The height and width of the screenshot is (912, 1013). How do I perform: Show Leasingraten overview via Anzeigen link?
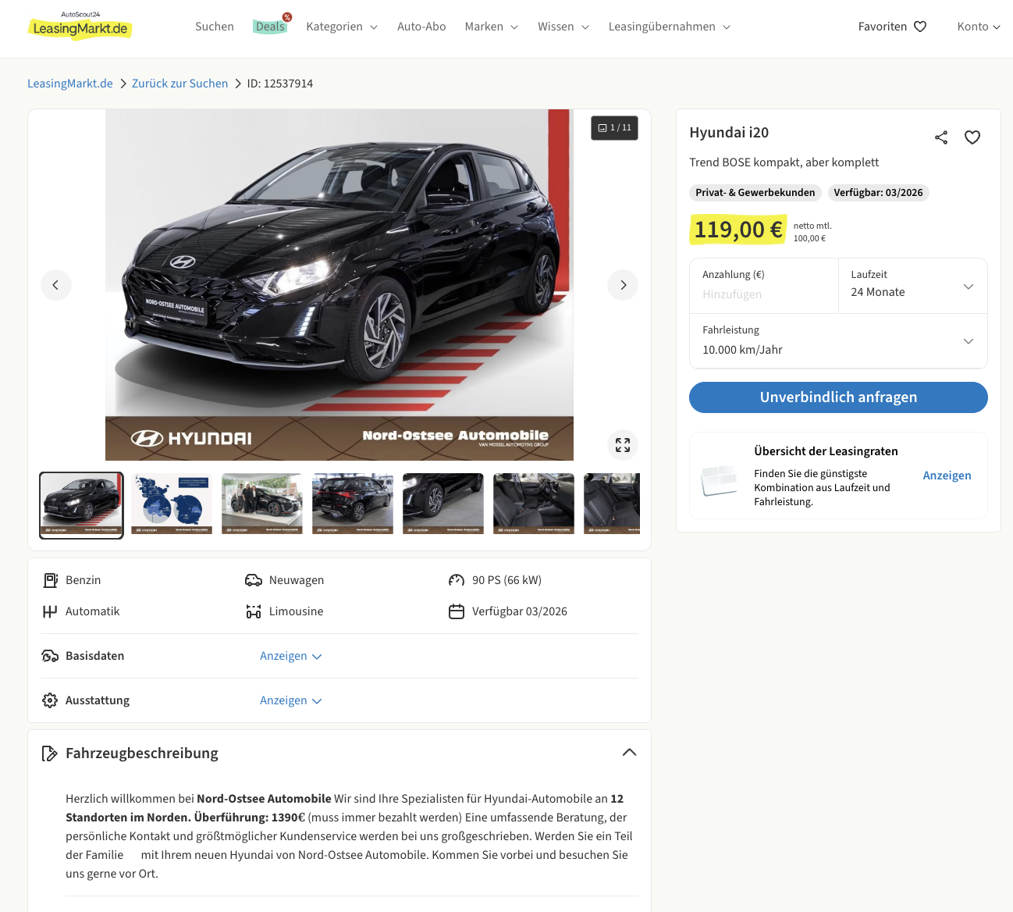[x=947, y=476]
